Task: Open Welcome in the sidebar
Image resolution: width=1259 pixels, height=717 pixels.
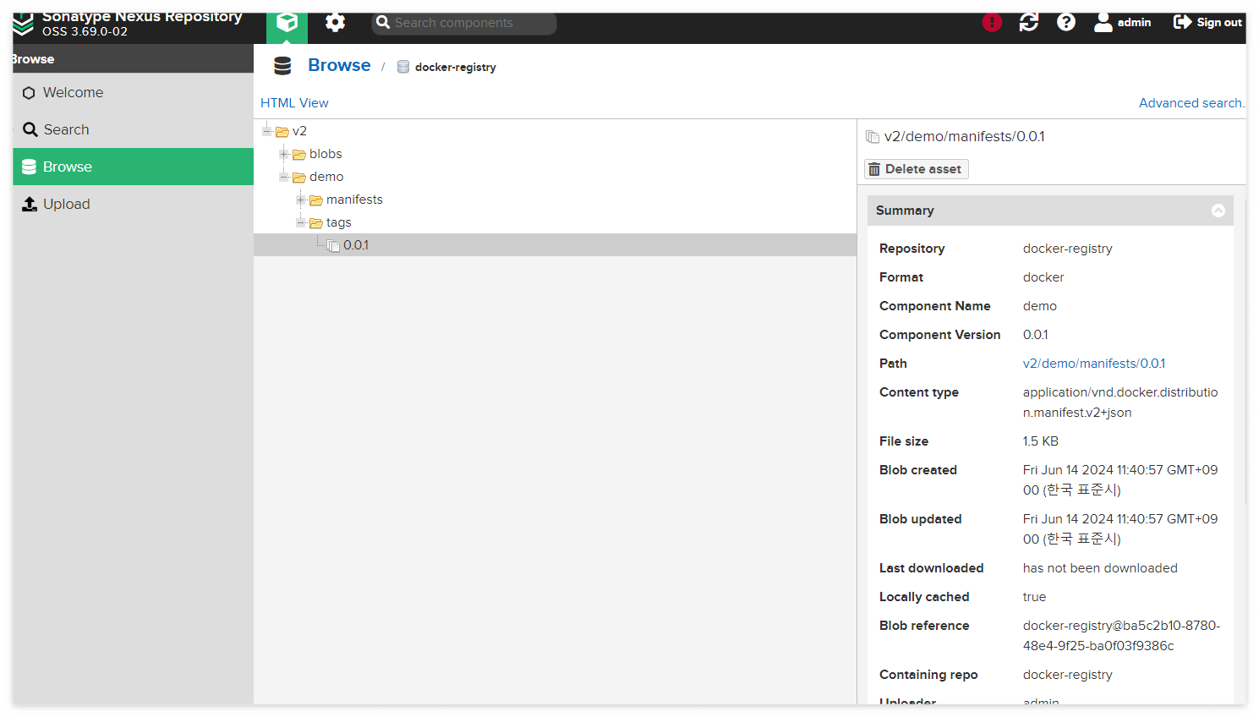Action: tap(134, 92)
